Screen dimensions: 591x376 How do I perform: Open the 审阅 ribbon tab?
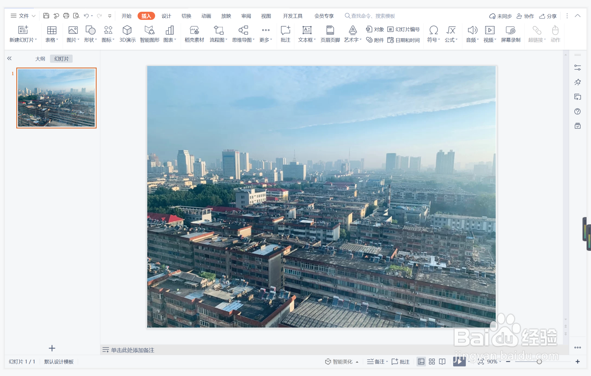point(246,16)
